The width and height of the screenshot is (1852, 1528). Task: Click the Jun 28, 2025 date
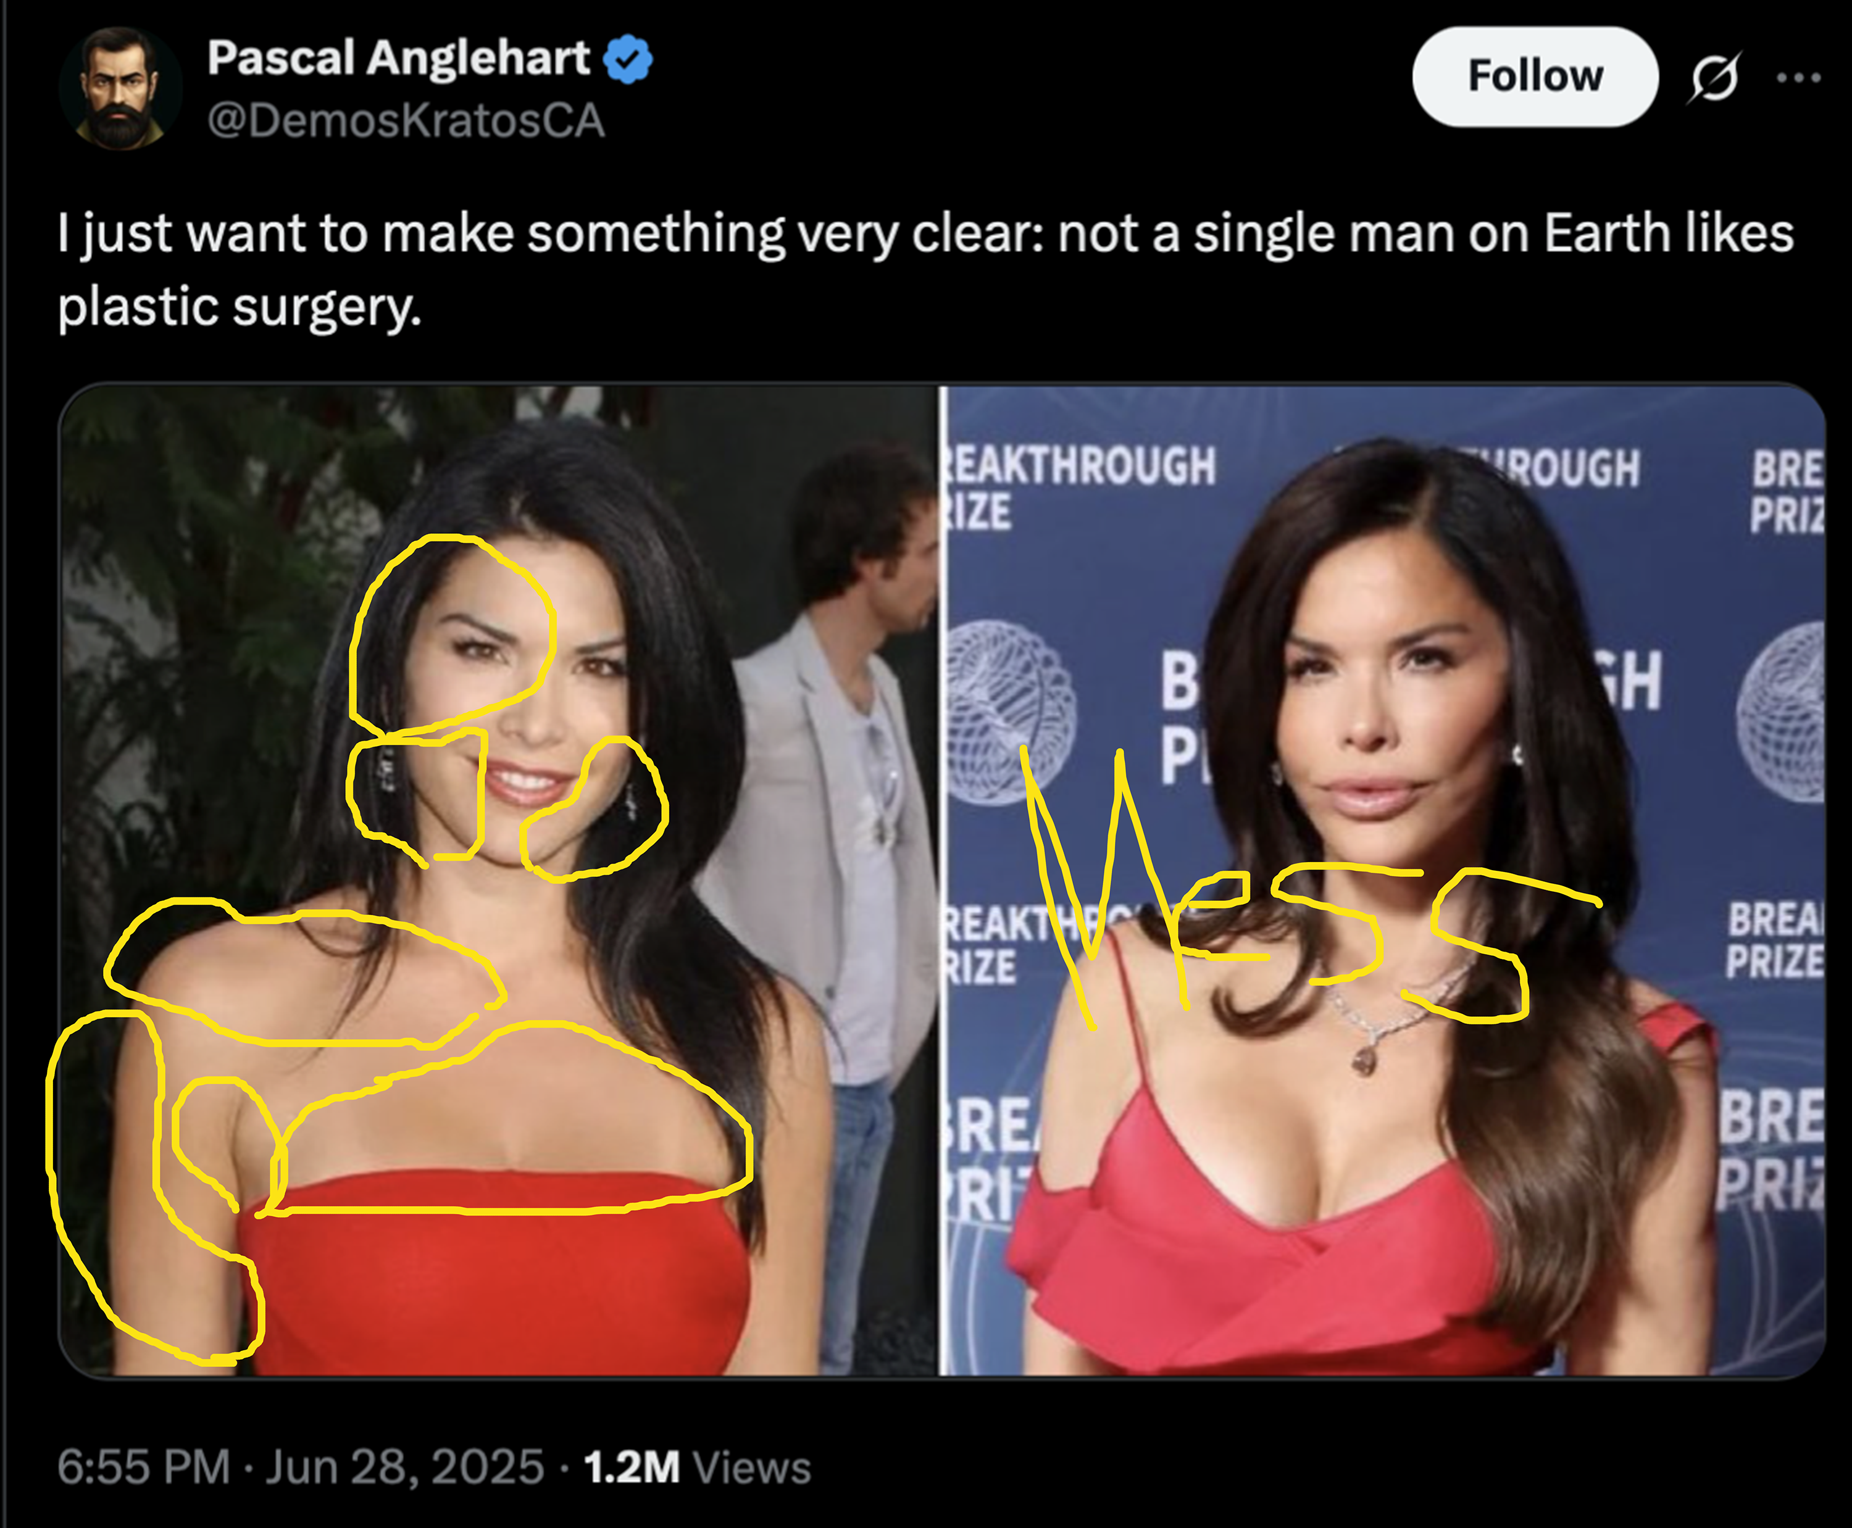[x=404, y=1468]
